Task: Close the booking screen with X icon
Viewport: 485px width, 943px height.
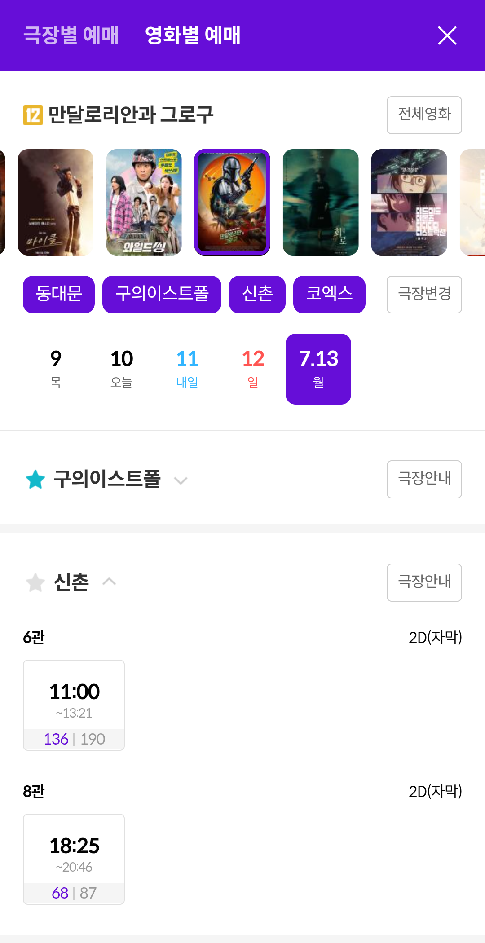Action: (447, 35)
